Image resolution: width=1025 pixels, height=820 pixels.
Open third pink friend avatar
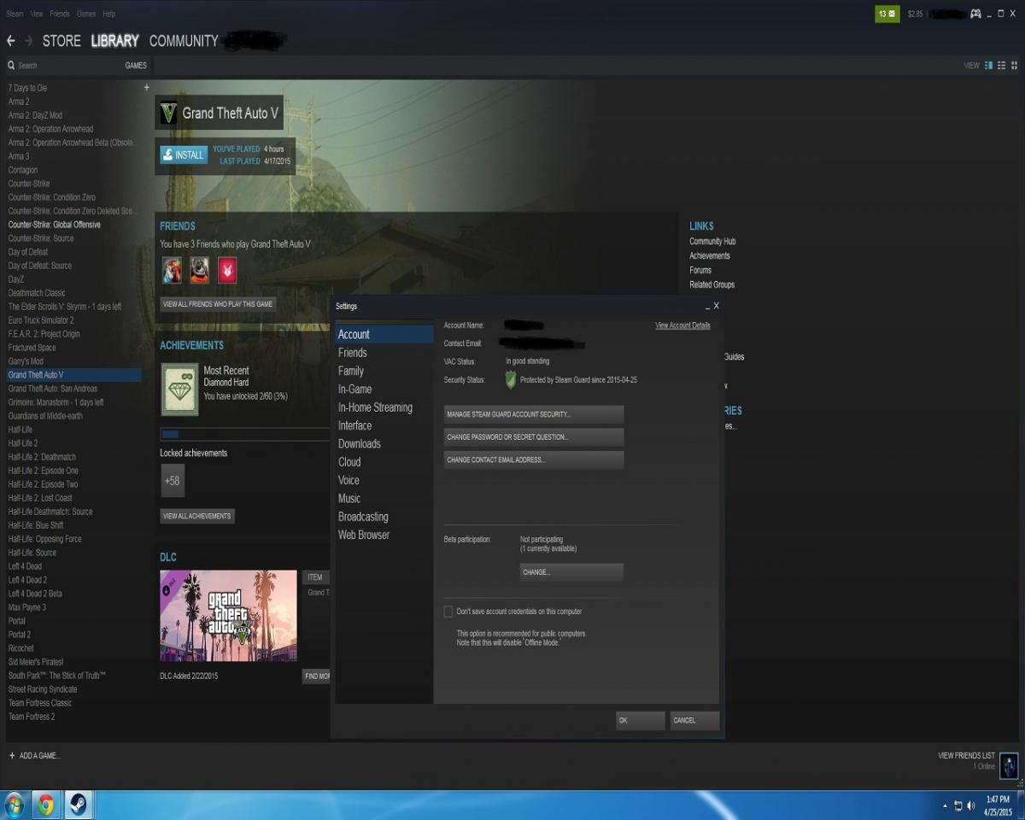click(x=227, y=271)
